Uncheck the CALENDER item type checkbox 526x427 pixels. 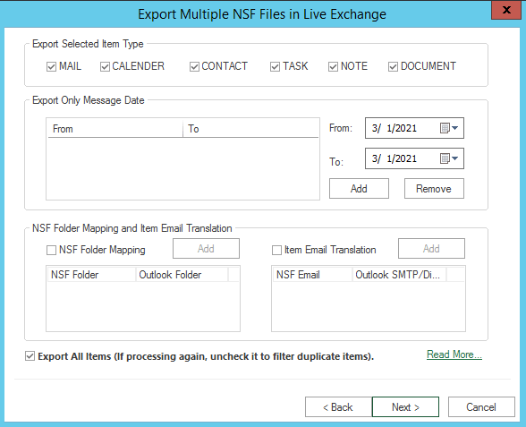click(x=105, y=66)
